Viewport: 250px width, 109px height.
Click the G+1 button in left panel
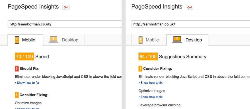(x=66, y=7)
